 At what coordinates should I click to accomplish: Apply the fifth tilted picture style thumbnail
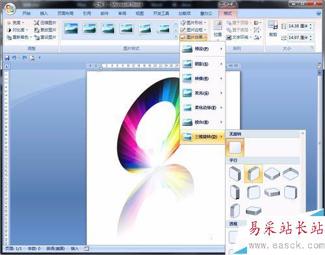pos(145,29)
